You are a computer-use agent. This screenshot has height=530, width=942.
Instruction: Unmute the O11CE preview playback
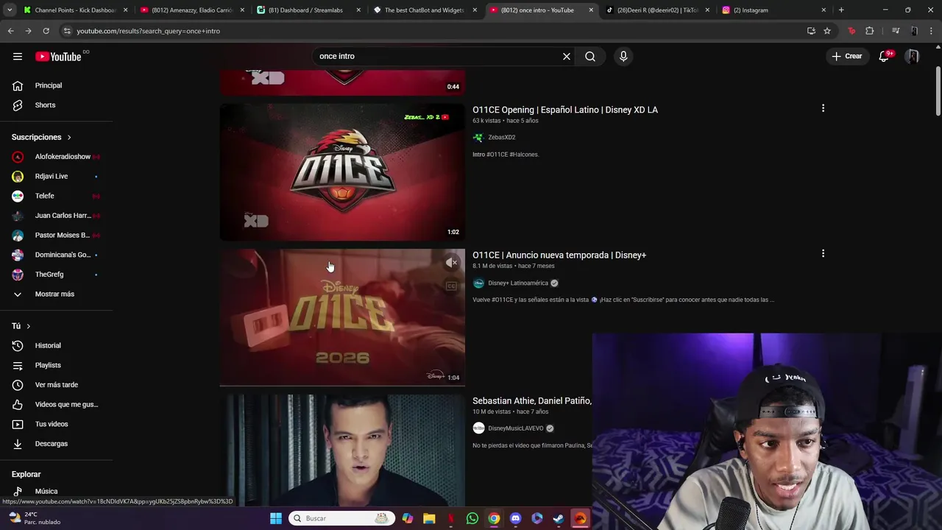click(x=451, y=263)
